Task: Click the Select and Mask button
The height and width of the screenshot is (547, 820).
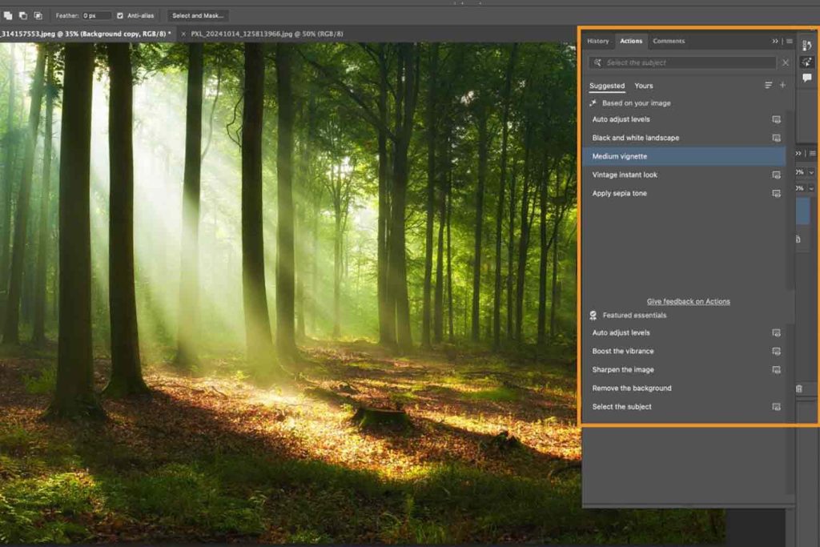Action: 199,15
